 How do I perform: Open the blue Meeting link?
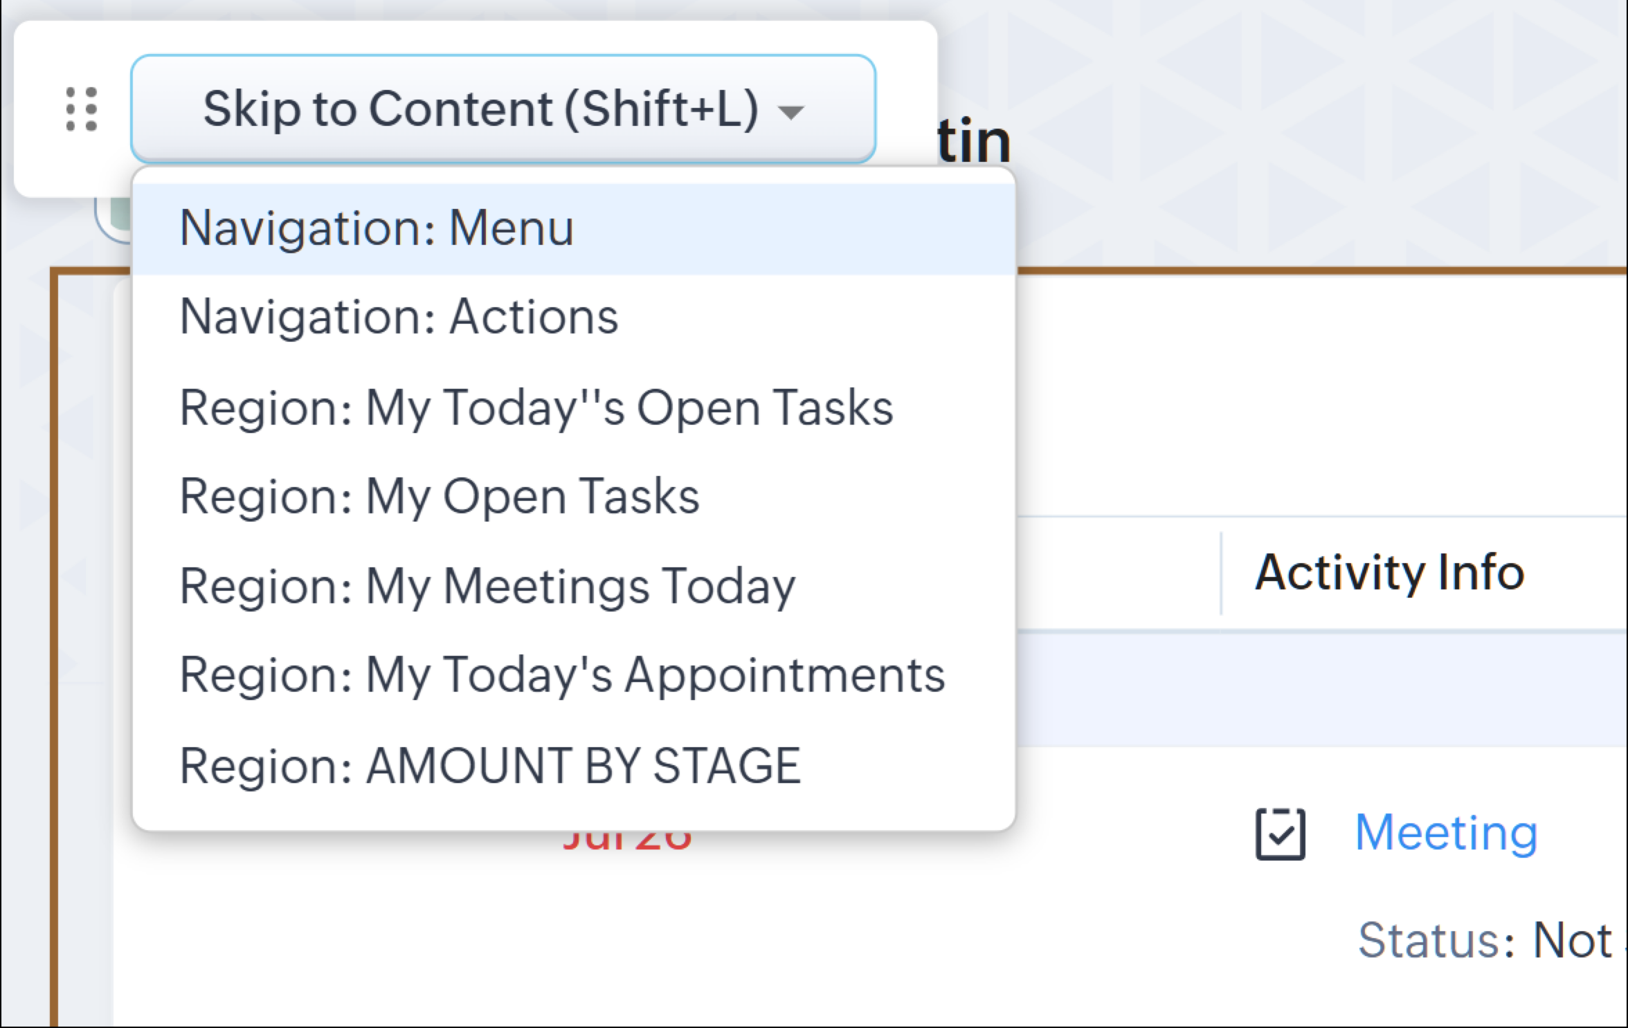click(1445, 832)
